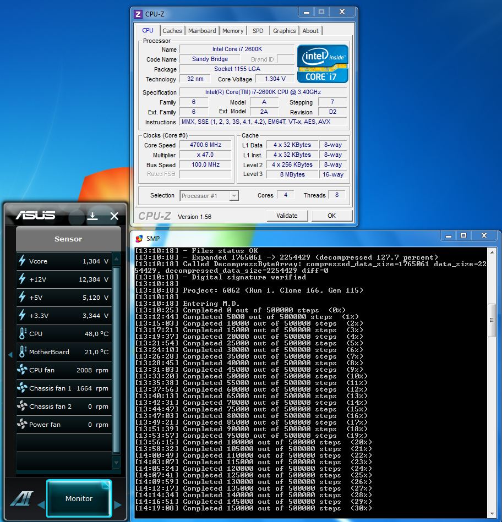Click the Rated FSB empty field
The height and width of the screenshot is (522, 502).
(x=205, y=174)
